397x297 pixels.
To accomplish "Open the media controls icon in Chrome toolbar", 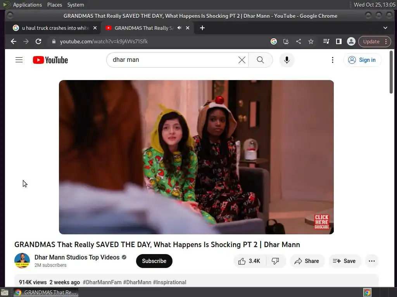I will pos(326,41).
